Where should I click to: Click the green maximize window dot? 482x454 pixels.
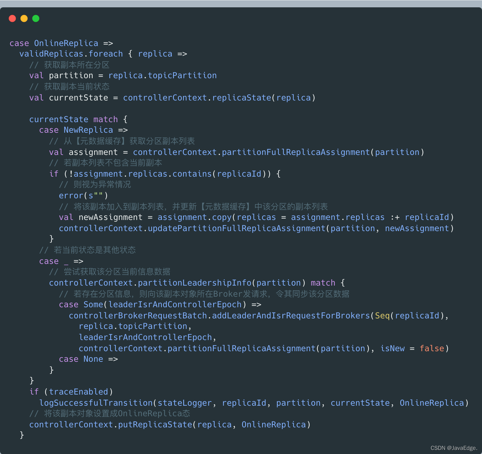[x=36, y=18]
